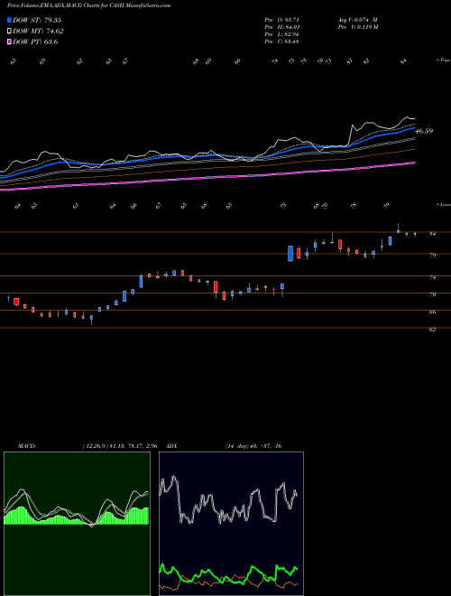Click the 70 price axis label
451x596 pixels.
[x=432, y=294]
